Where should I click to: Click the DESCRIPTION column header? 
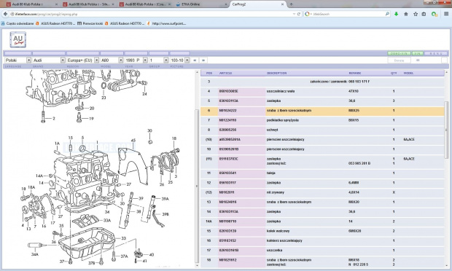pos(277,73)
